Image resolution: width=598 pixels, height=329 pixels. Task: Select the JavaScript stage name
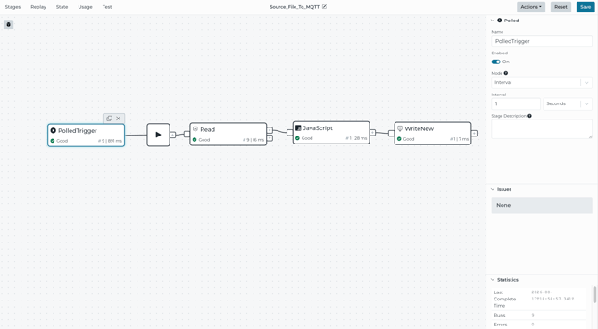click(318, 128)
